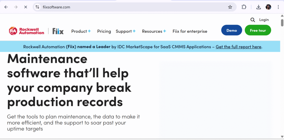Stop page loading with the X icon
This screenshot has height=140, width=284.
[26, 7]
